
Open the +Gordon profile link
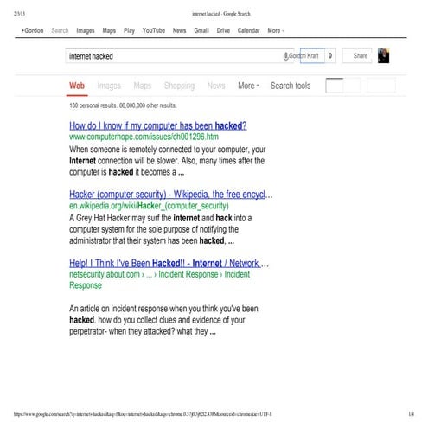pos(32,30)
